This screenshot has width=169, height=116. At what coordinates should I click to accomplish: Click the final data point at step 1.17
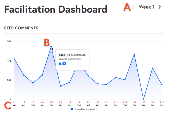[x=162, y=85]
